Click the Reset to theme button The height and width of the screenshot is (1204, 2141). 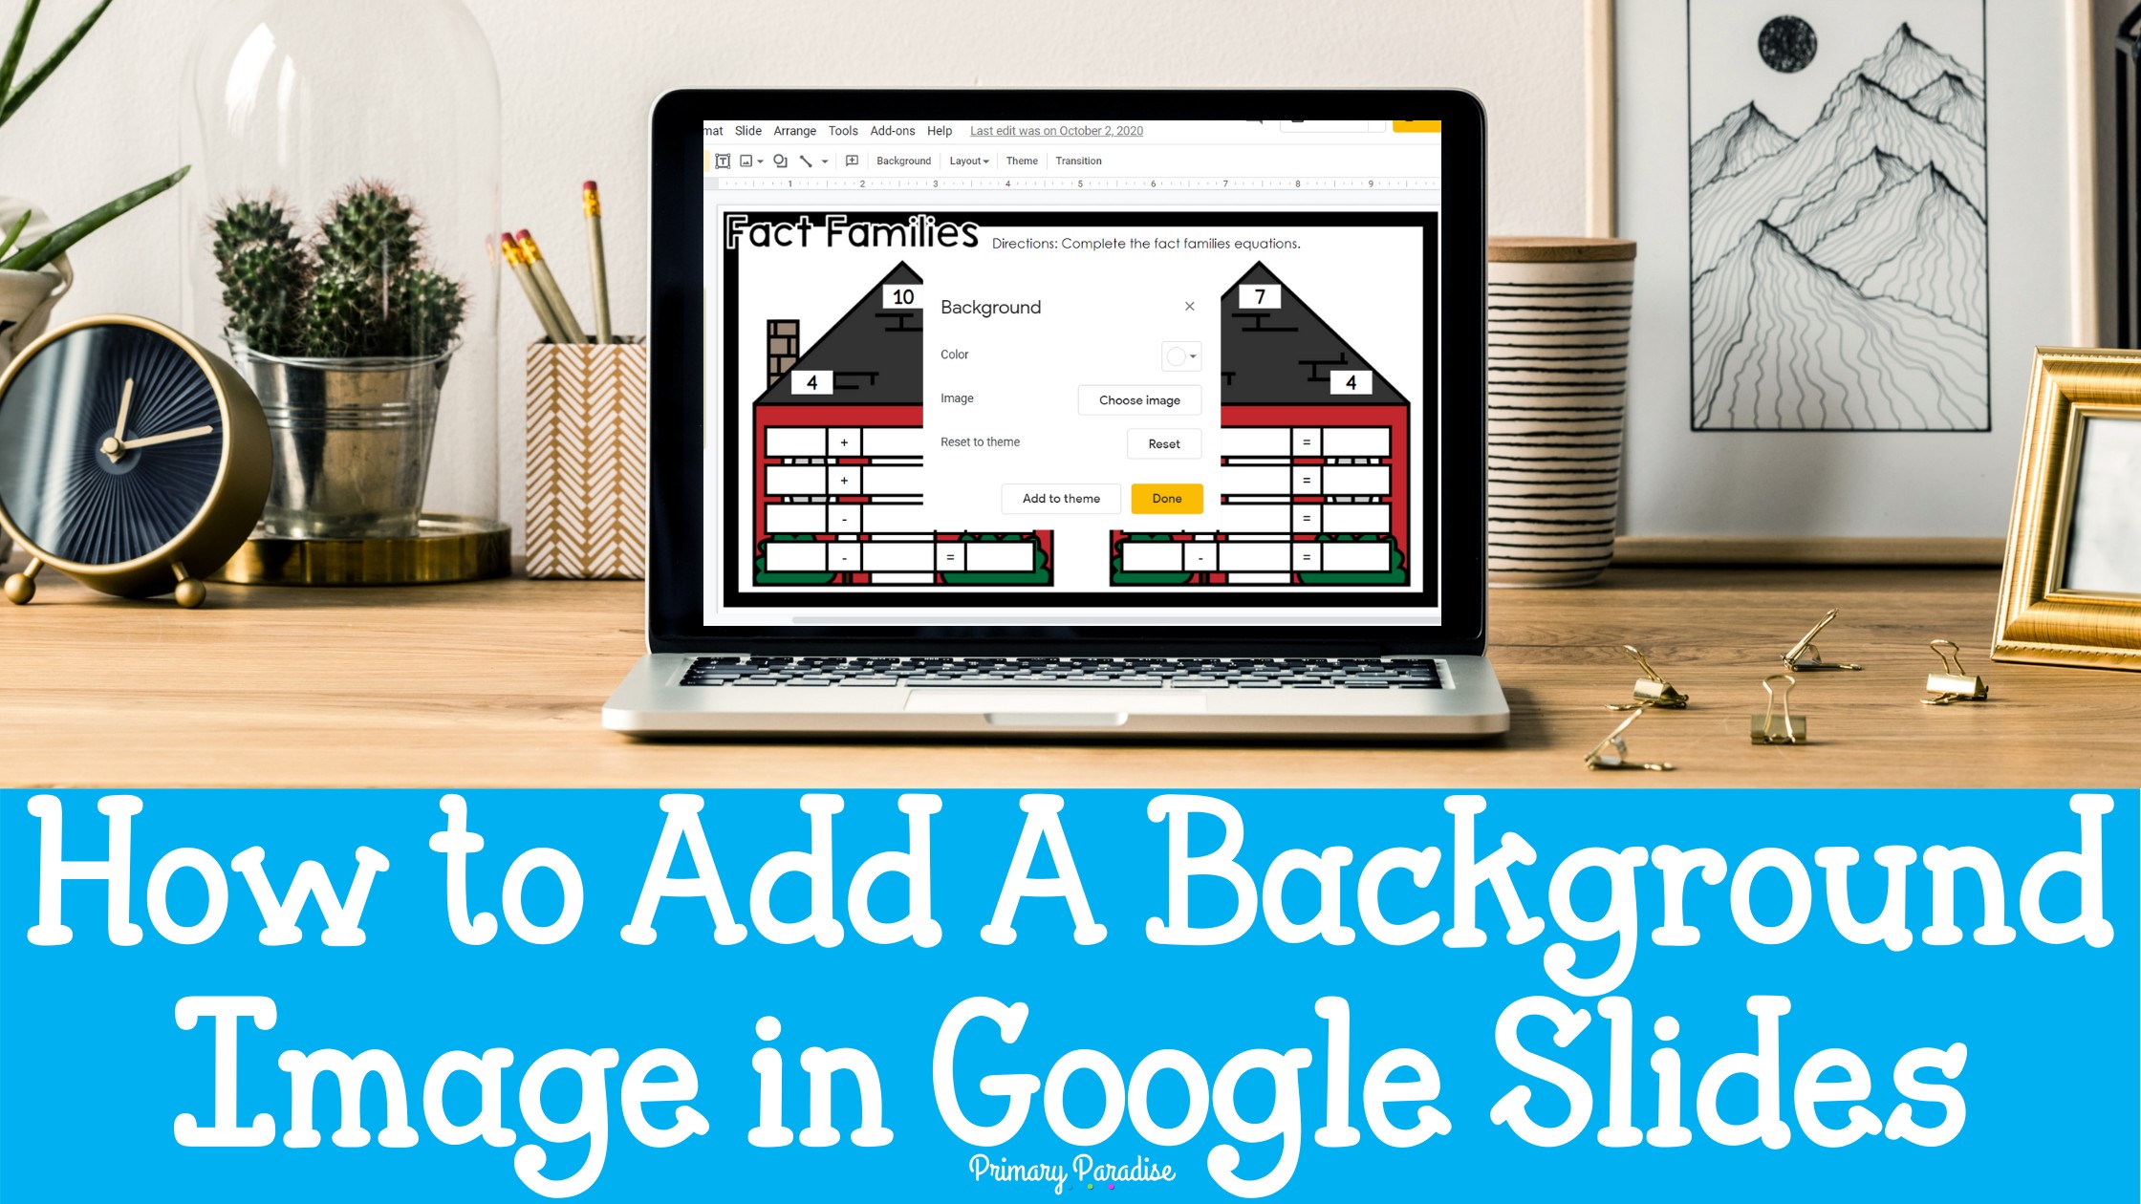coord(1163,442)
